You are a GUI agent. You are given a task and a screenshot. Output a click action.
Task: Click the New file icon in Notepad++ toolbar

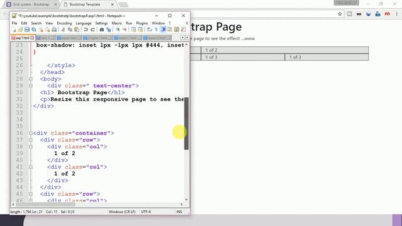(14, 30)
